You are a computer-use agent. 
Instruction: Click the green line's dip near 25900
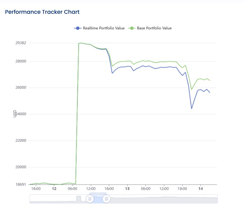point(192,89)
